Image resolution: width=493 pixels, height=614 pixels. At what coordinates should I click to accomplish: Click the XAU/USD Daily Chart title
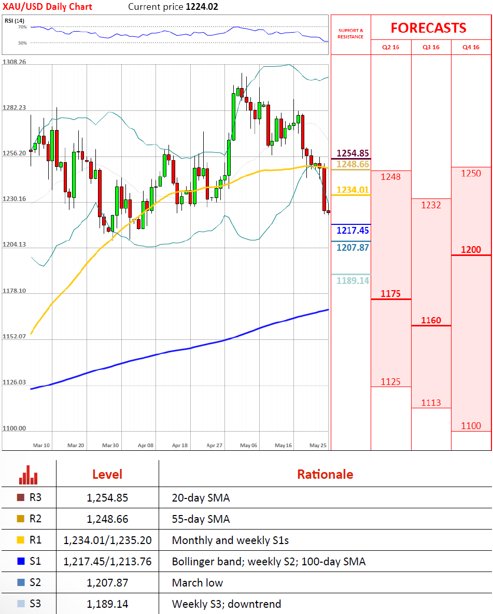point(48,7)
